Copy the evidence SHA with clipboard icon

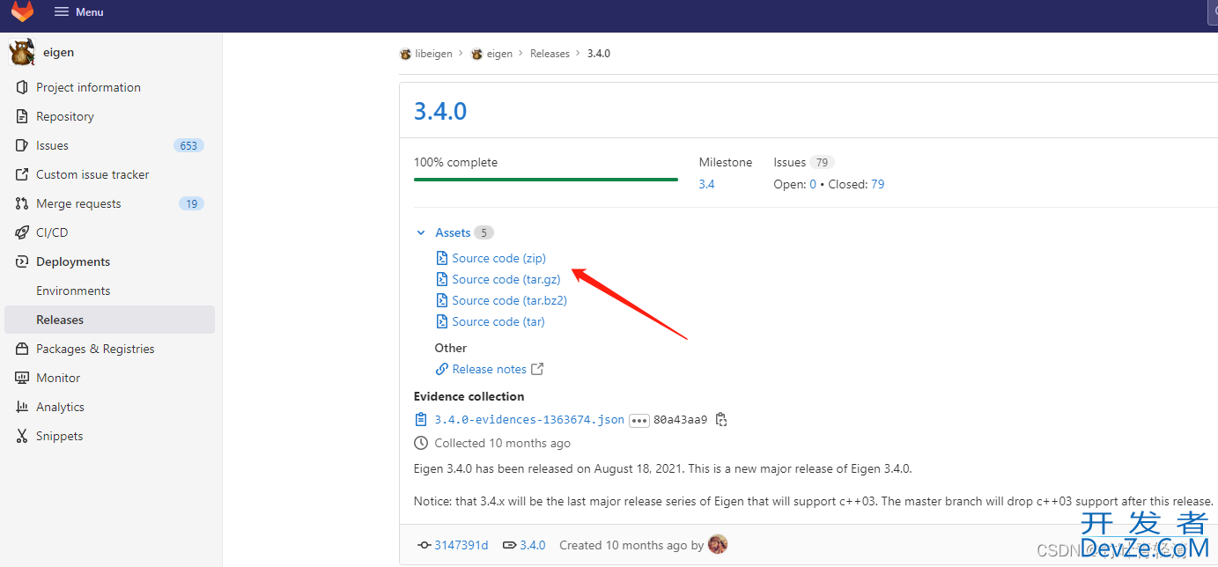(x=721, y=420)
